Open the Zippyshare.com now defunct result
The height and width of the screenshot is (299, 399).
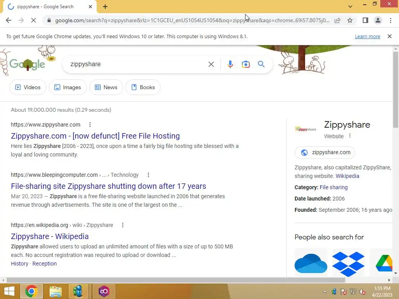pyautogui.click(x=95, y=136)
